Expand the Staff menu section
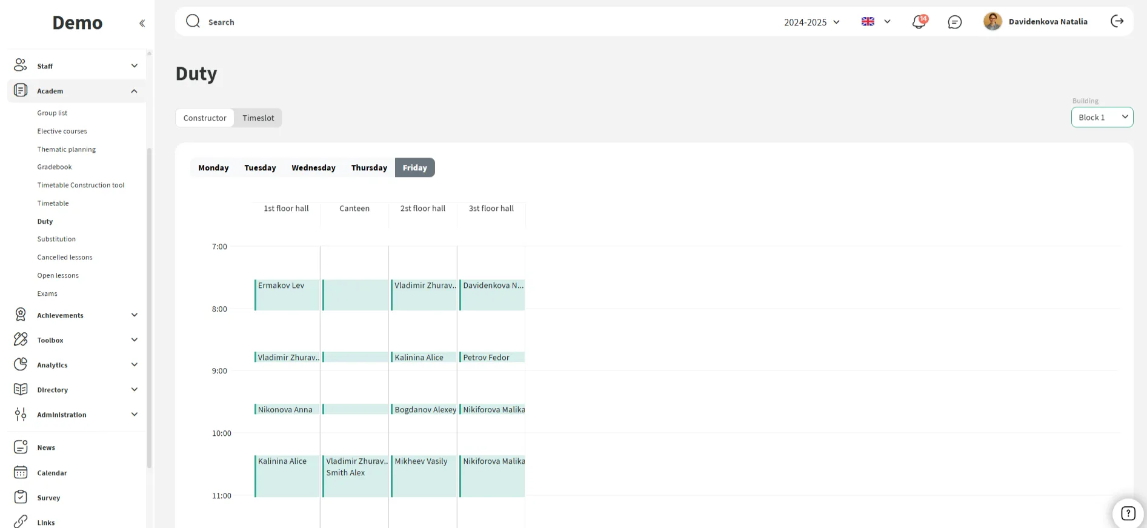Image resolution: width=1147 pixels, height=528 pixels. point(76,66)
